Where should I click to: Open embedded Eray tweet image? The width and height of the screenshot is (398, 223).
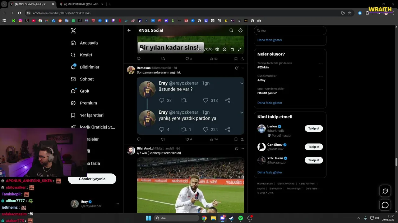[x=190, y=106]
